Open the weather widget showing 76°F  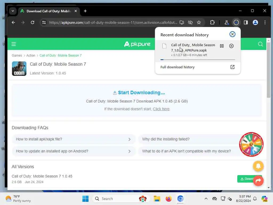tap(18, 199)
